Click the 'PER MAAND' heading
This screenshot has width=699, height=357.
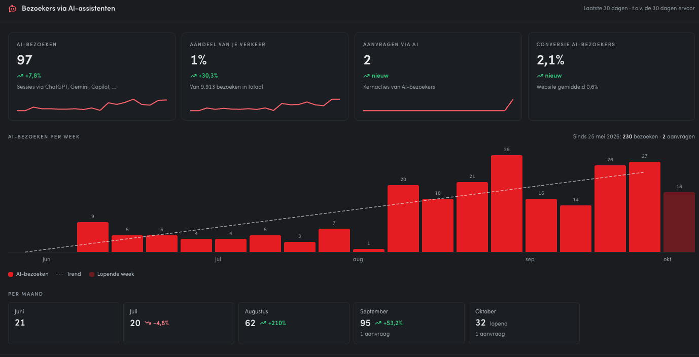click(x=25, y=294)
